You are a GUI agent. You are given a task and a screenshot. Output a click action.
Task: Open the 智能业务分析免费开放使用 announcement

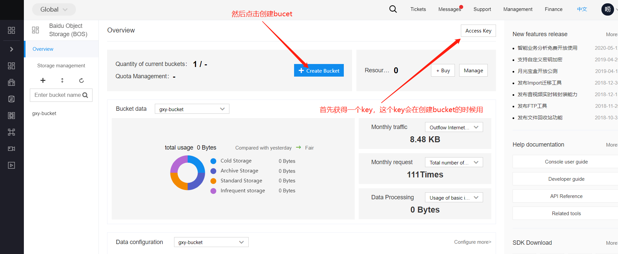point(547,48)
